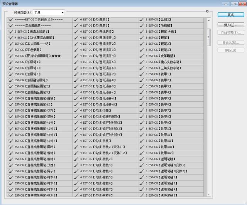Screen dimensions: 247x205
Task: Click the brush icon beside 透明笔触3
Action: click(x=142, y=183)
